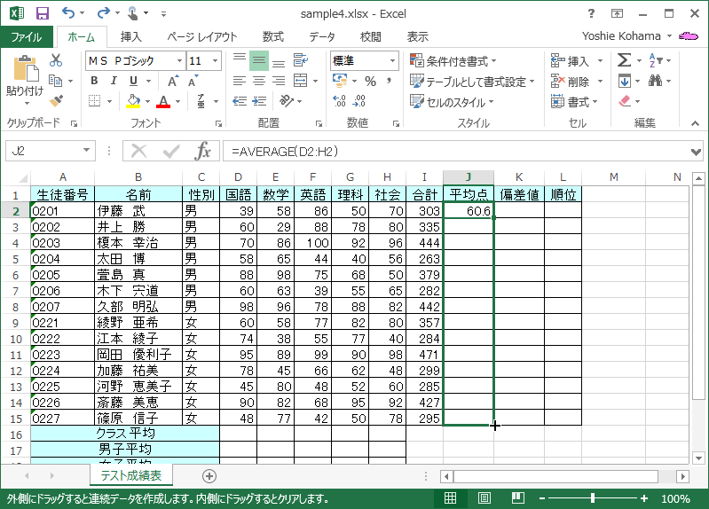The width and height of the screenshot is (709, 509).
Task: Apply comma style number format
Action: click(x=390, y=81)
